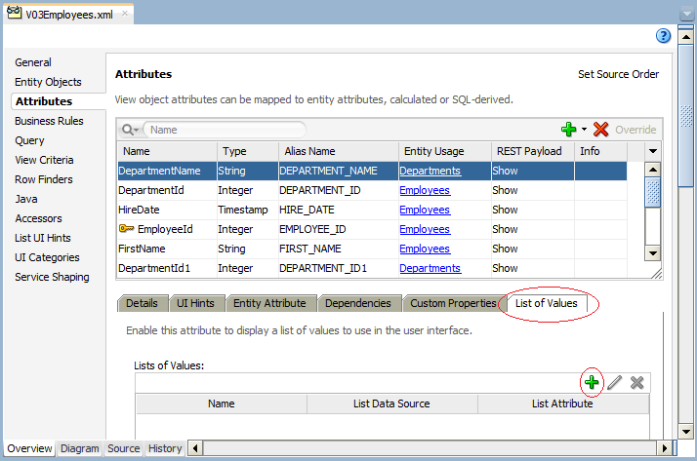Open the UI Categories page
The image size is (697, 461).
tap(47, 257)
